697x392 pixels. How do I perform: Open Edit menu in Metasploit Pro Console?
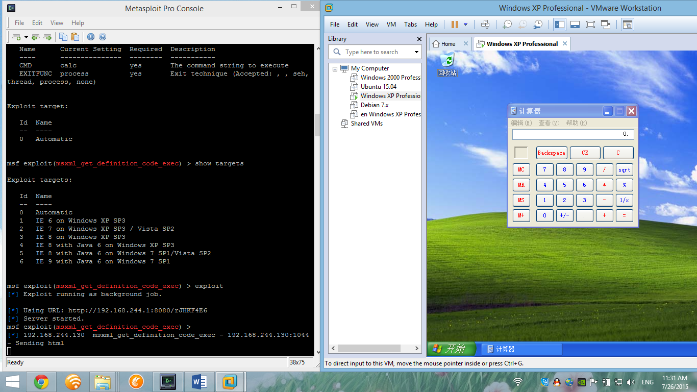(x=37, y=23)
